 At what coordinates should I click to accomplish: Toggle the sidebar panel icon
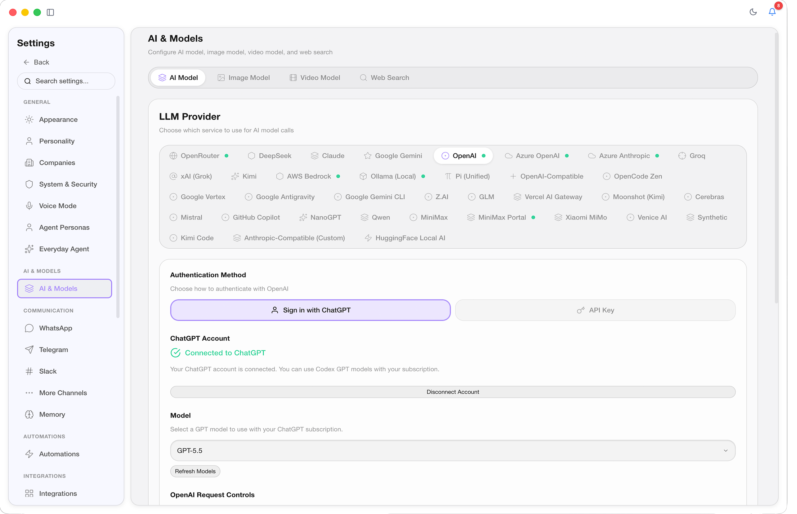[50, 12]
